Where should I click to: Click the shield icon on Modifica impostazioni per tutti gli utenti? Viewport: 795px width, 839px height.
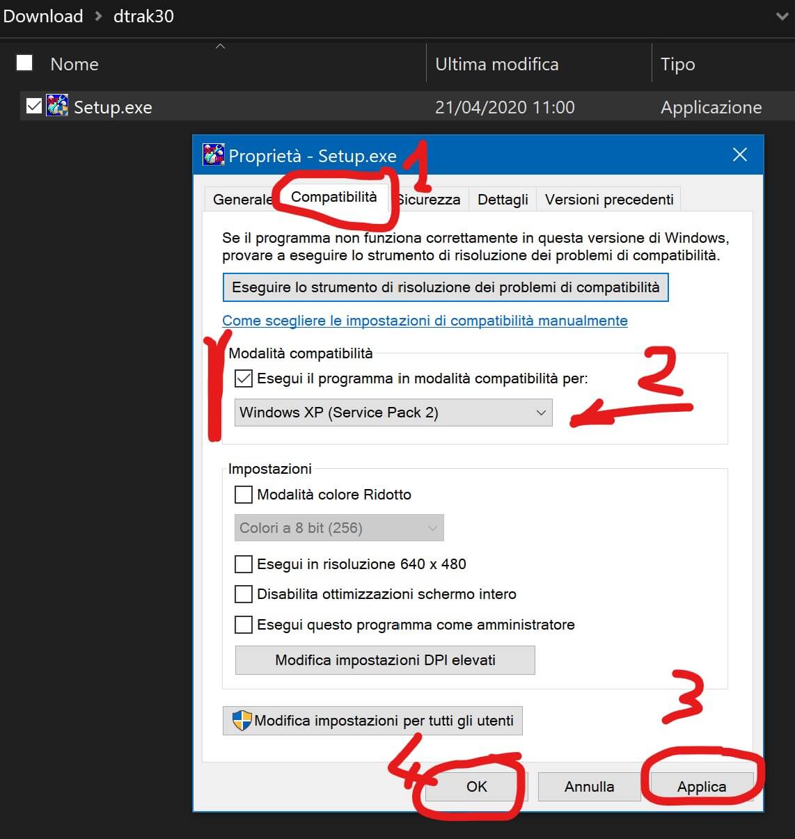tap(242, 721)
